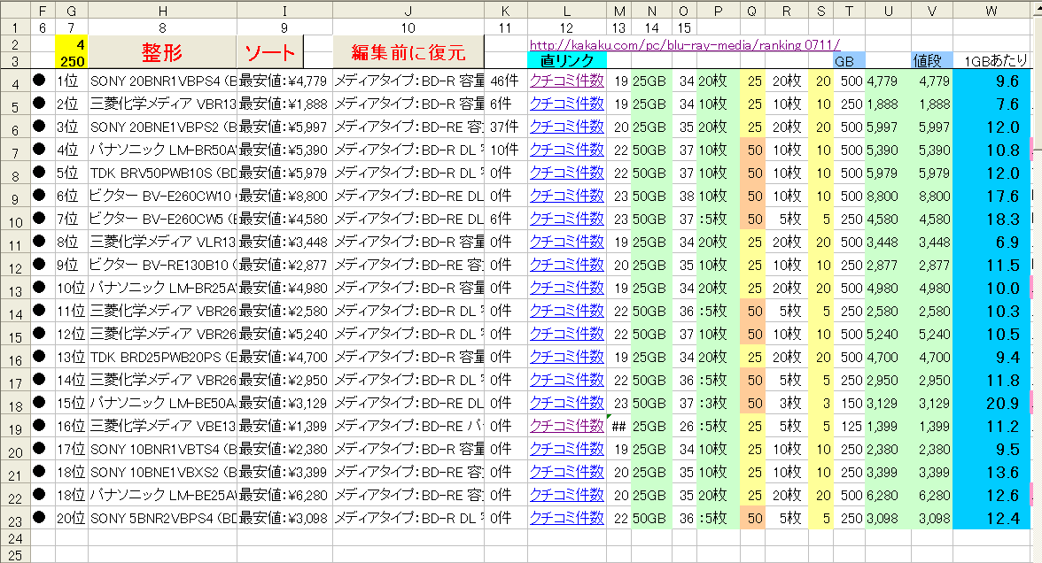Select the 最安値:¥3,448 cell
The height and width of the screenshot is (563, 1042).
[x=284, y=242]
